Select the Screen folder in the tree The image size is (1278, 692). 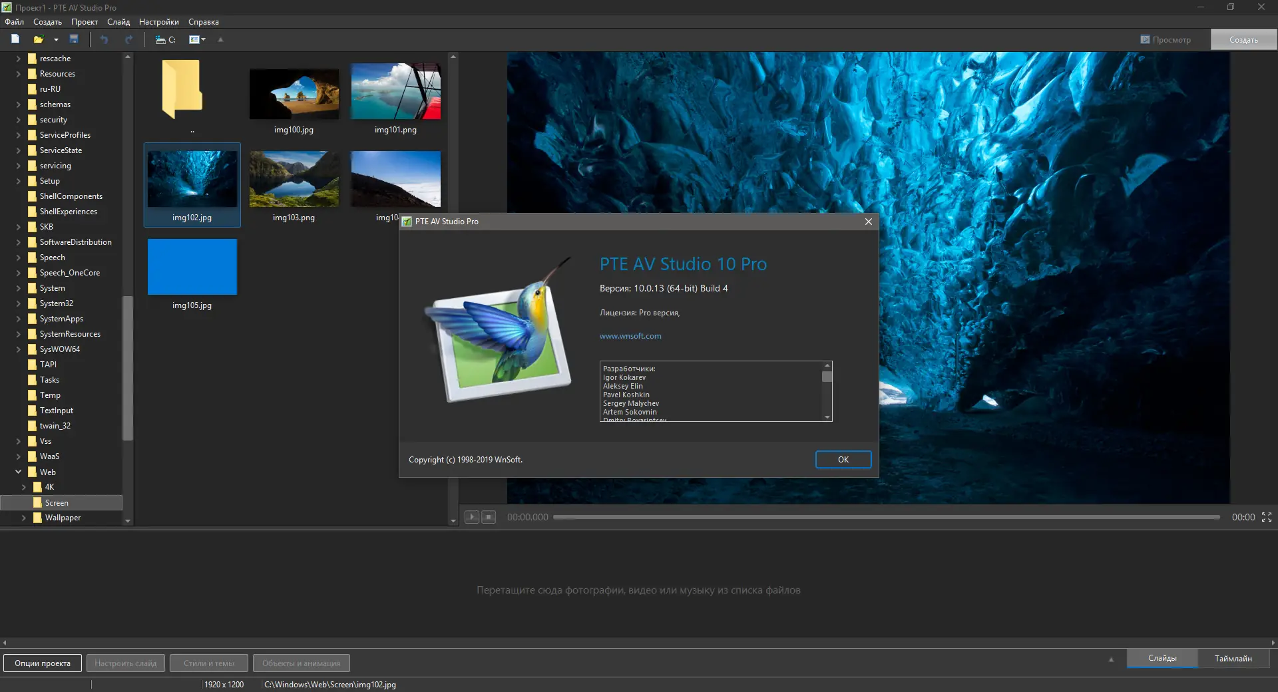pyautogui.click(x=61, y=502)
